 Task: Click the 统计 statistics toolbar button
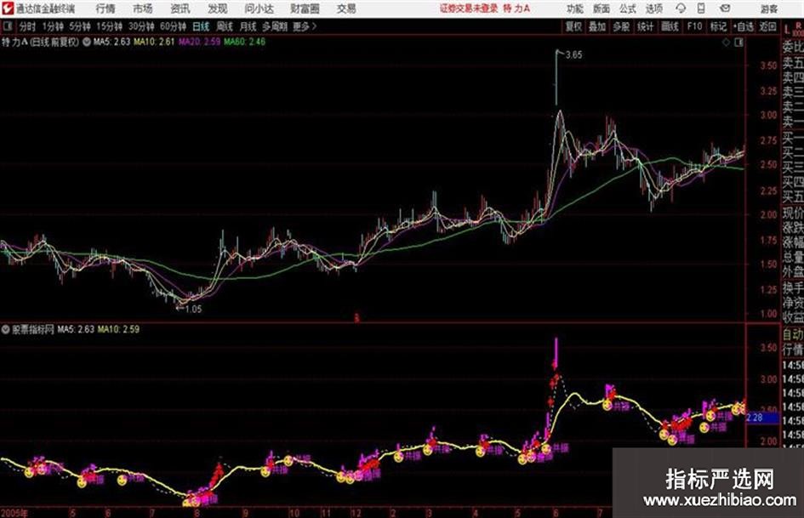[x=645, y=26]
